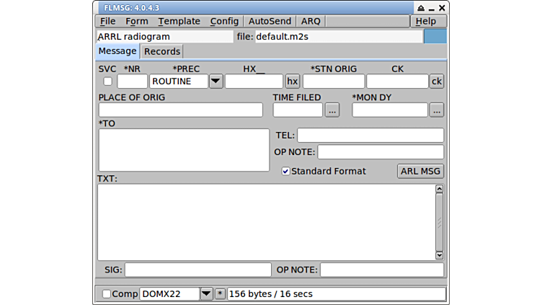Click into the PLACE OF ORIG field

tap(181, 110)
